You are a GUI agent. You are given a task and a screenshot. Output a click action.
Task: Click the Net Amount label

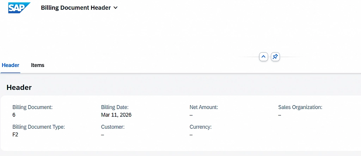[204, 107]
